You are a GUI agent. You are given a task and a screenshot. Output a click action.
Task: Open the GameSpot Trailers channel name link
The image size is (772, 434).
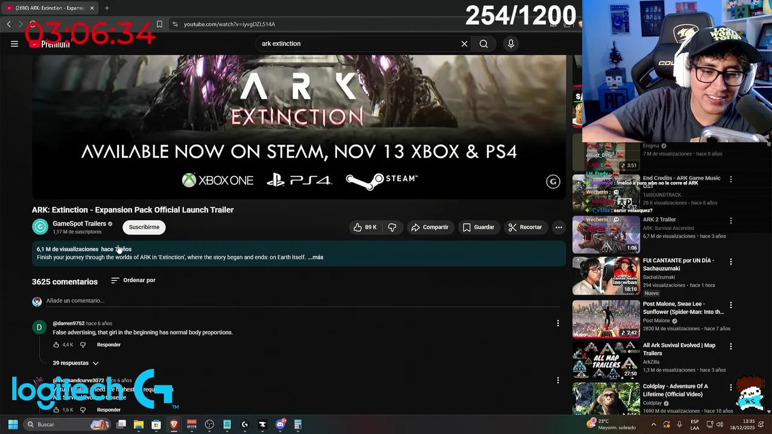[x=79, y=224]
